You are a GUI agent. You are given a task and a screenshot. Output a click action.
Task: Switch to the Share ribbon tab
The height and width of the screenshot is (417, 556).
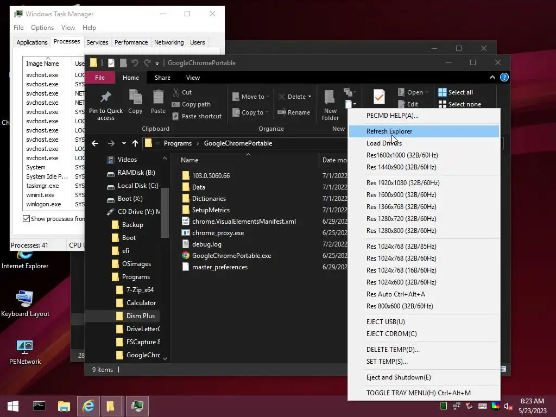pos(162,78)
